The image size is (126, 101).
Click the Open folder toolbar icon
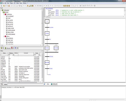tap(4, 6)
